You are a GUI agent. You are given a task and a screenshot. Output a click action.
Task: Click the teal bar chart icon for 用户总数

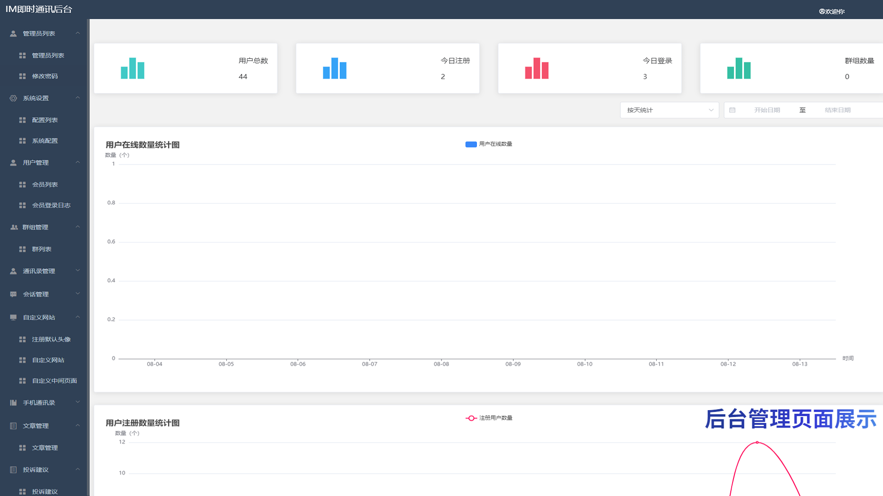(x=132, y=68)
